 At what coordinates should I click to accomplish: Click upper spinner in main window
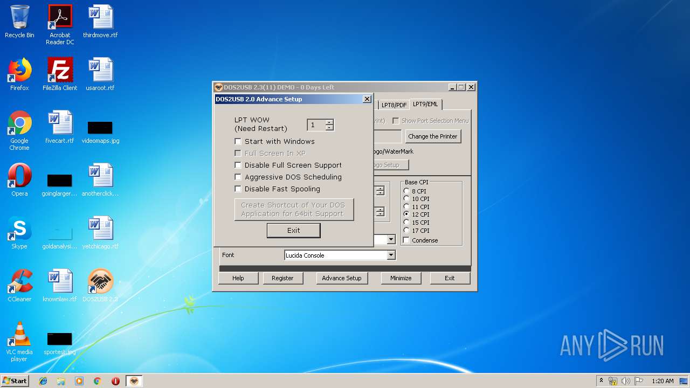380,191
